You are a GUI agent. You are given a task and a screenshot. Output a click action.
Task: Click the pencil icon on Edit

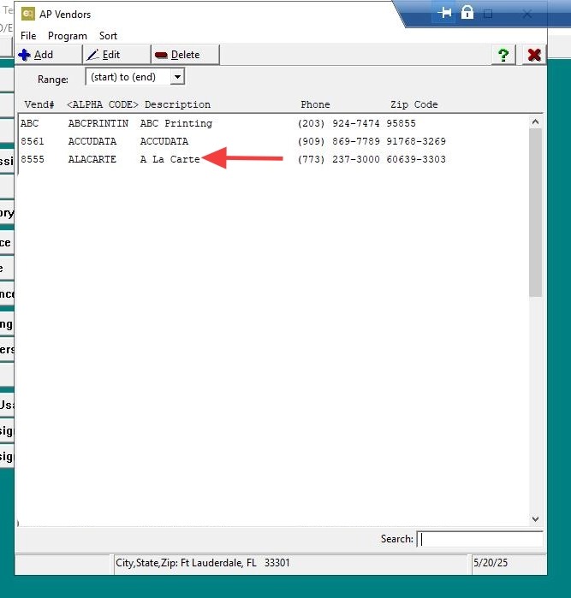[x=92, y=55]
